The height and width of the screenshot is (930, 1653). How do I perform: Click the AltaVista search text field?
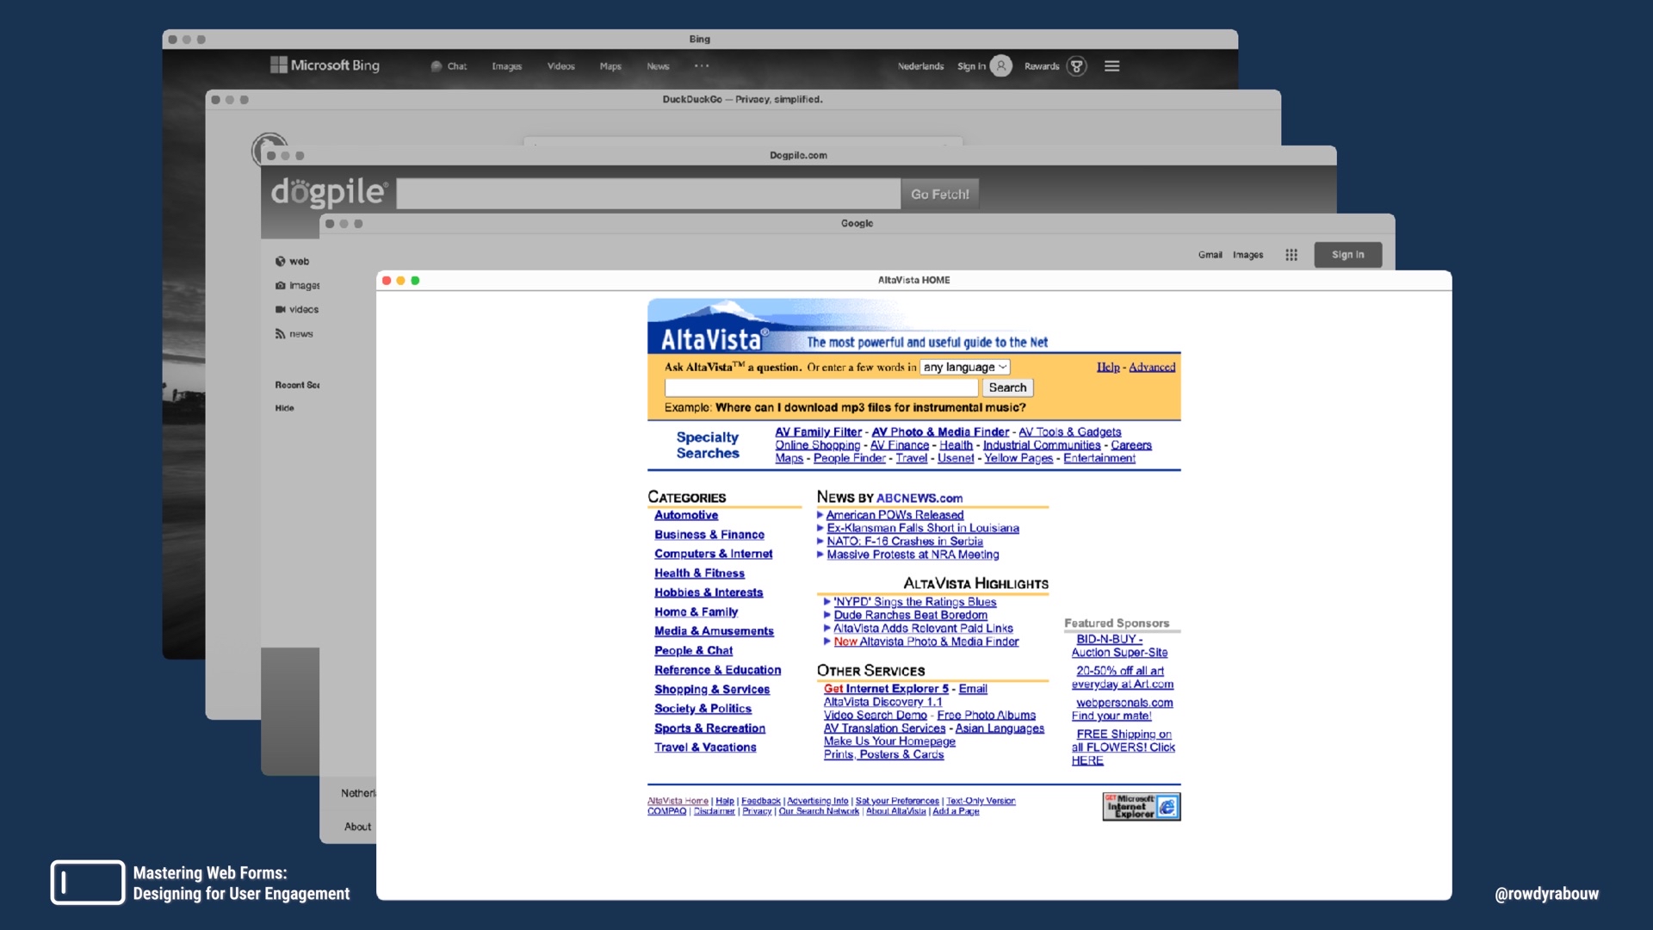(820, 388)
